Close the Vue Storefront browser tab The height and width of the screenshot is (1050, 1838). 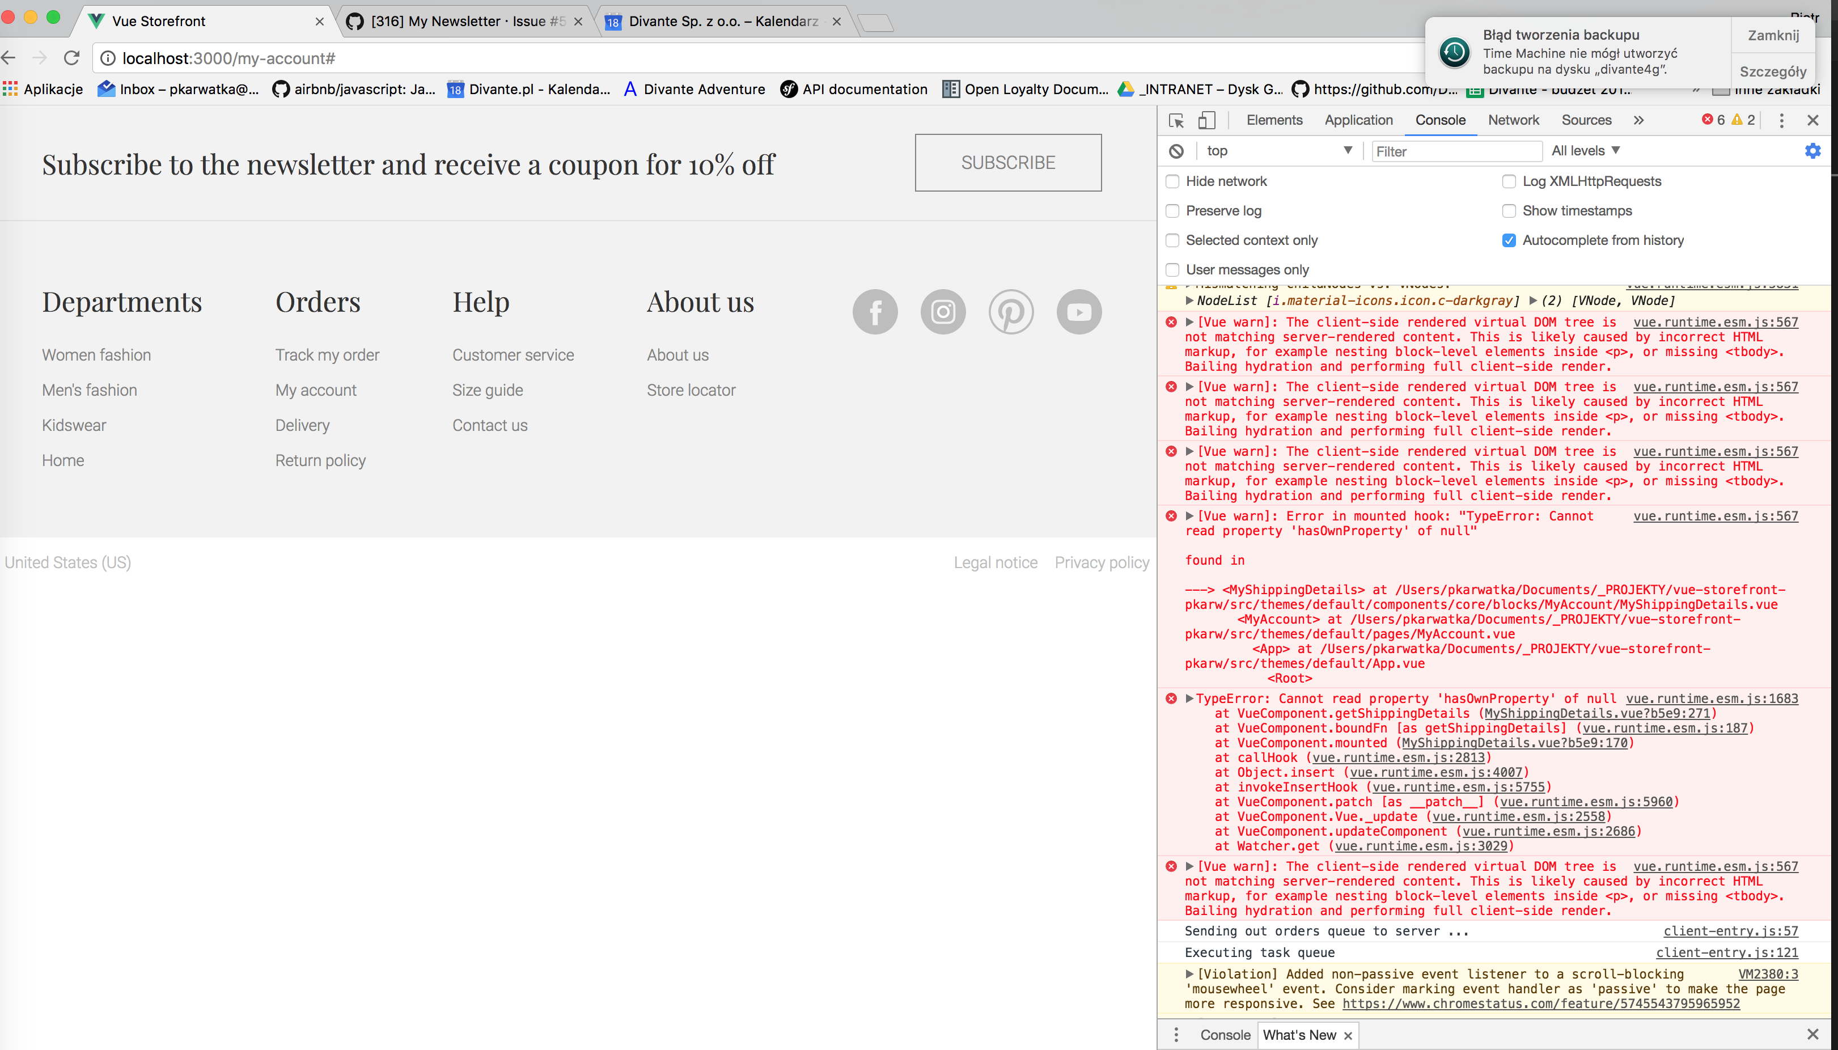319,22
